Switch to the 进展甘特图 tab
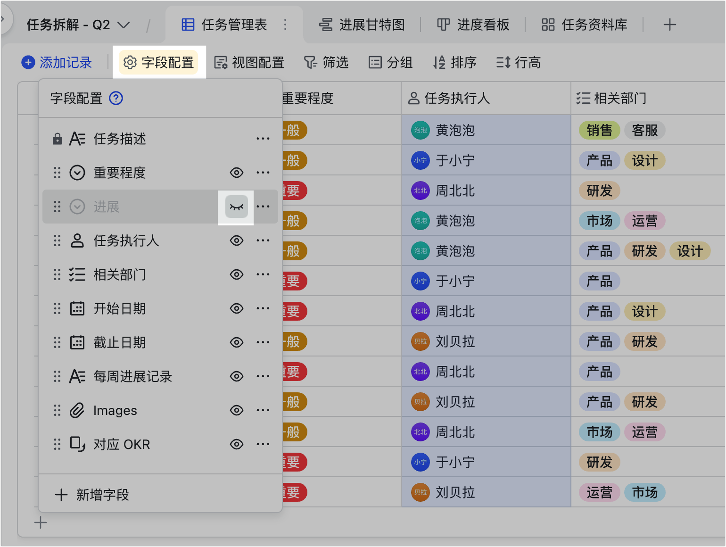 click(362, 25)
